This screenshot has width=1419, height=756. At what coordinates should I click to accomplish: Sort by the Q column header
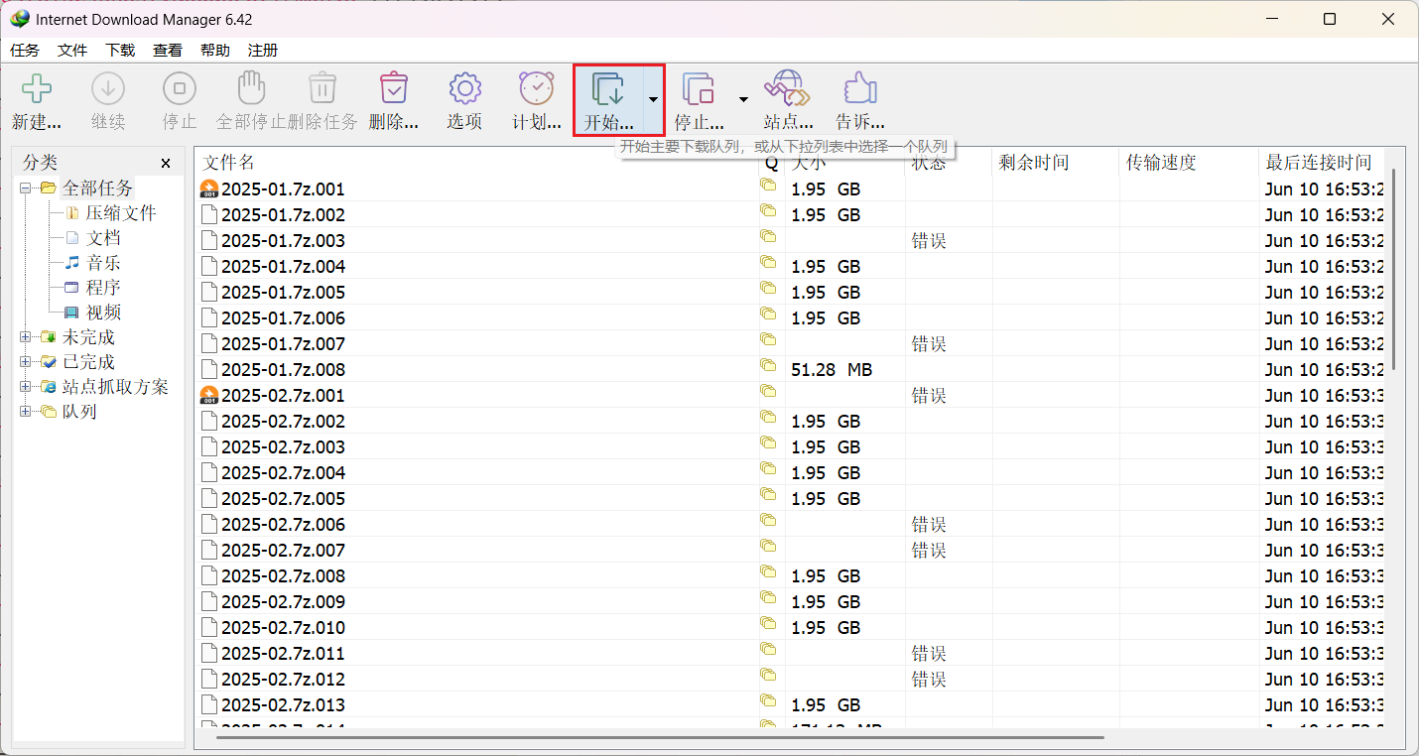coord(771,163)
